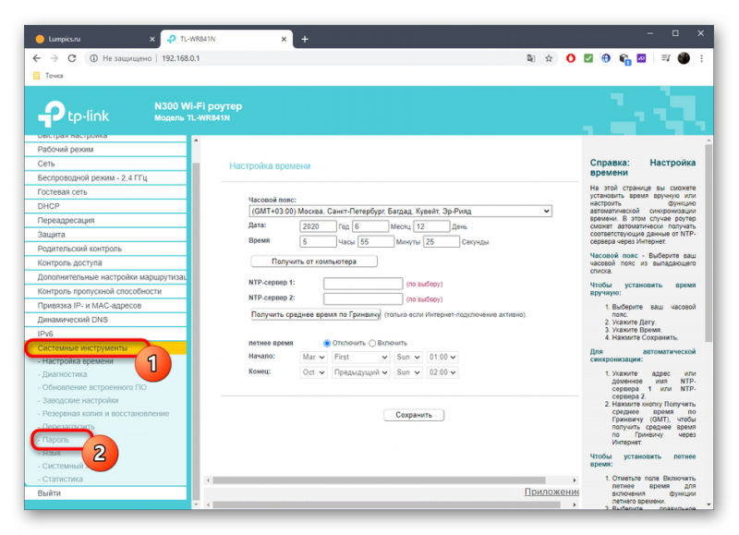
Task: Open 'Сеть' menu section
Action: tap(105, 164)
